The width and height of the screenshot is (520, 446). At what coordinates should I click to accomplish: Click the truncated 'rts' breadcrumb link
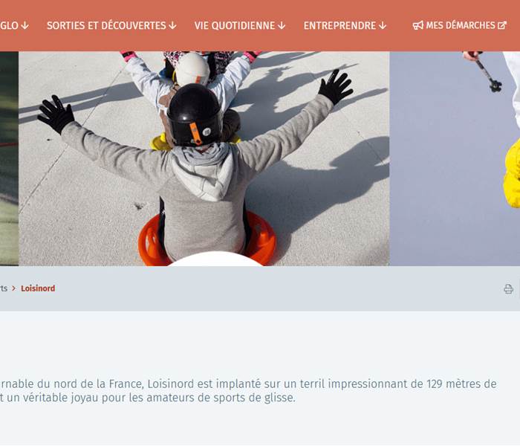click(4, 288)
